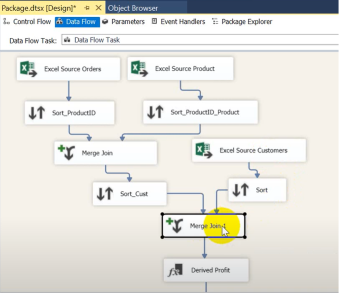Pin the Package.dtsx tab

coord(87,8)
